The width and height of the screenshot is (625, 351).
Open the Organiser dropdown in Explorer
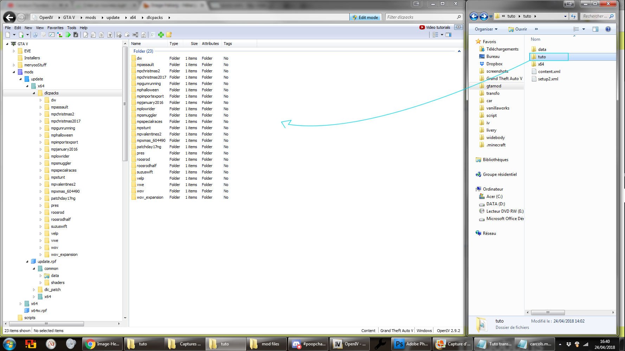coord(486,29)
